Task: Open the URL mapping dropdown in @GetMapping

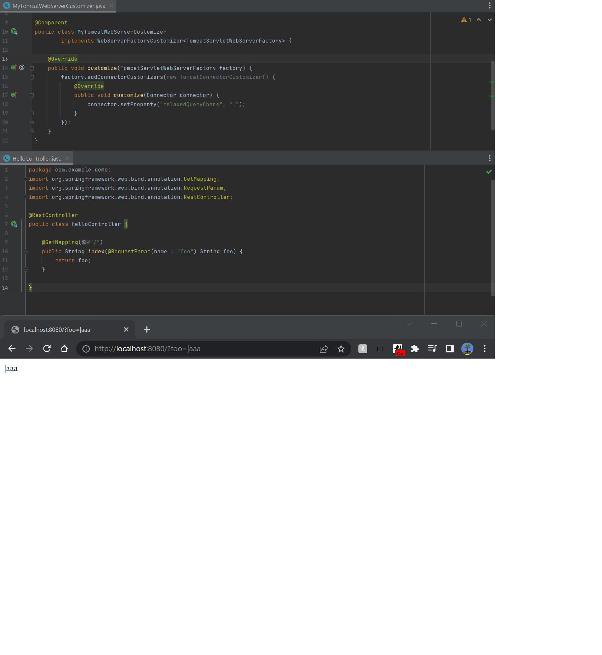Action: (x=86, y=242)
